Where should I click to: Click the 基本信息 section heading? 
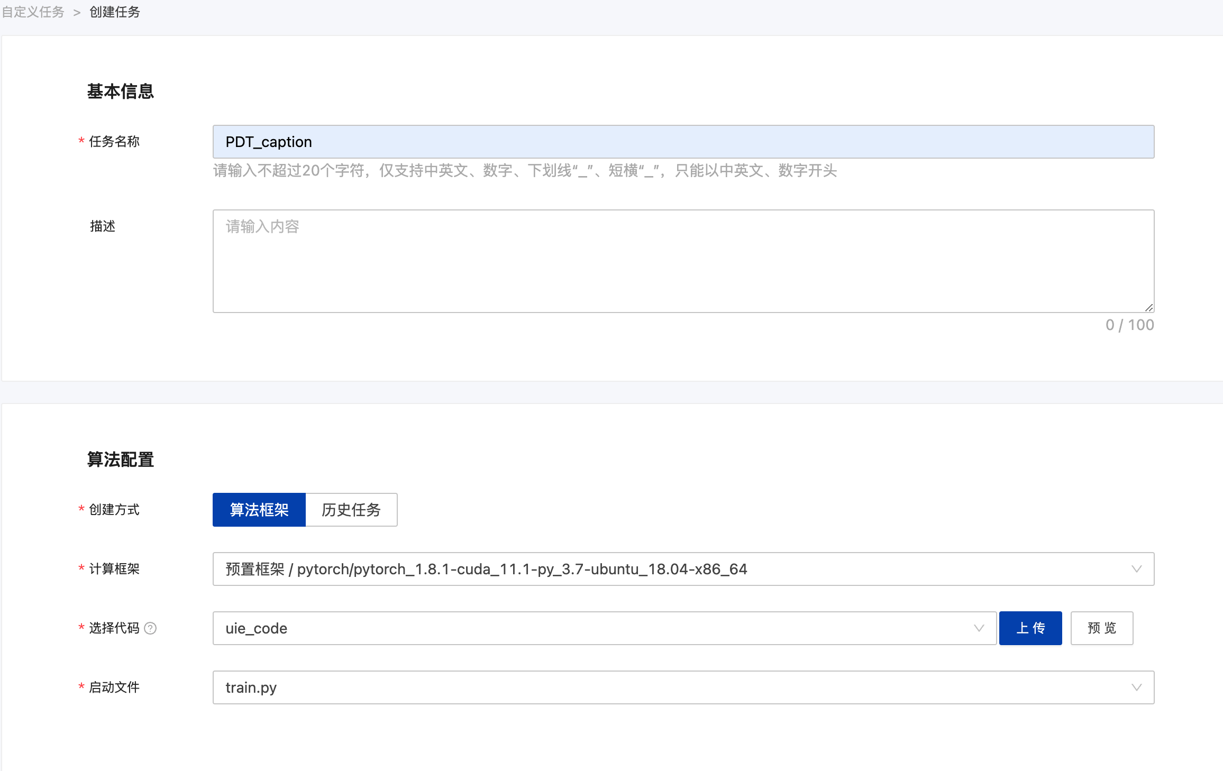pos(121,91)
